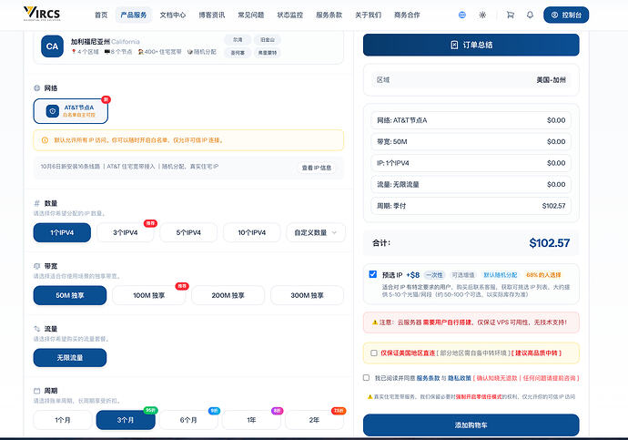
Task: Click 添加购物车 button
Action: pyautogui.click(x=471, y=425)
